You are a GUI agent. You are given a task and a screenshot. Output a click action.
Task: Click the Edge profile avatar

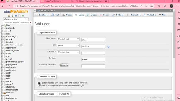(172, 6)
